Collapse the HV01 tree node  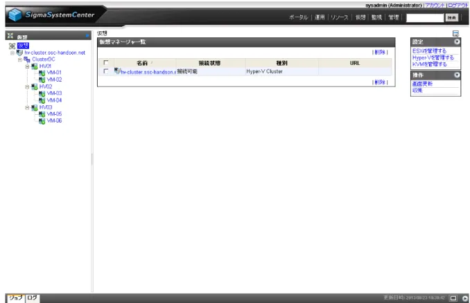click(x=27, y=66)
